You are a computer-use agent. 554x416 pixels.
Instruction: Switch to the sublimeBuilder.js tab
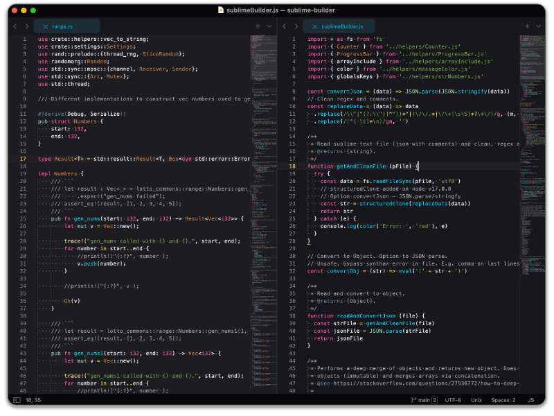[339, 26]
